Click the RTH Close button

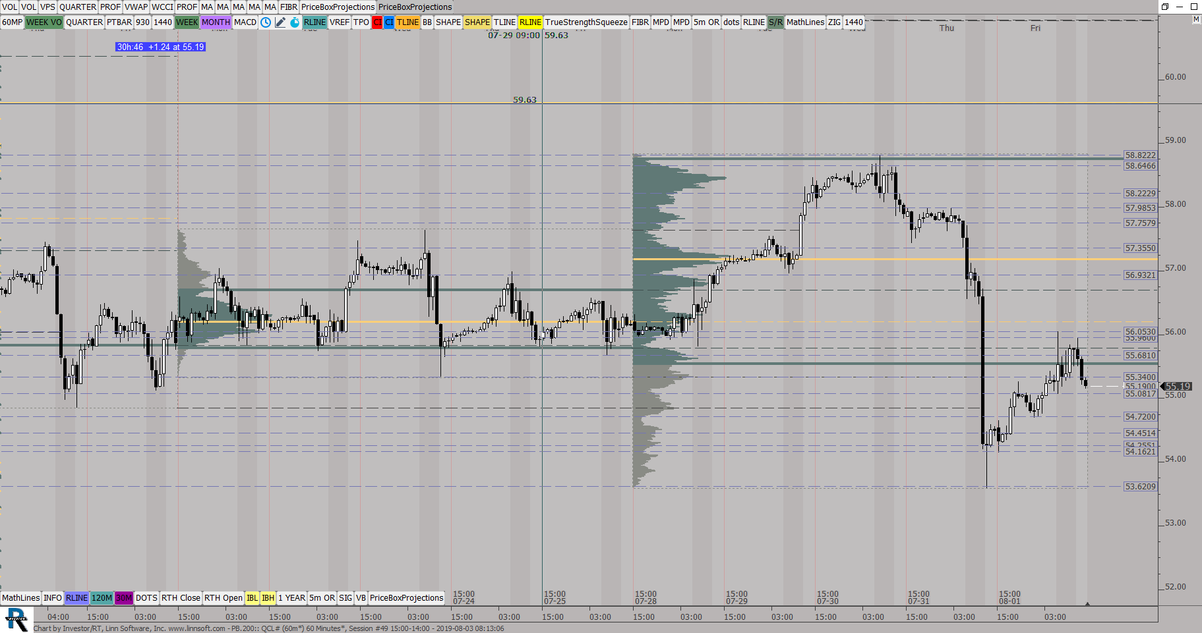[x=181, y=598]
